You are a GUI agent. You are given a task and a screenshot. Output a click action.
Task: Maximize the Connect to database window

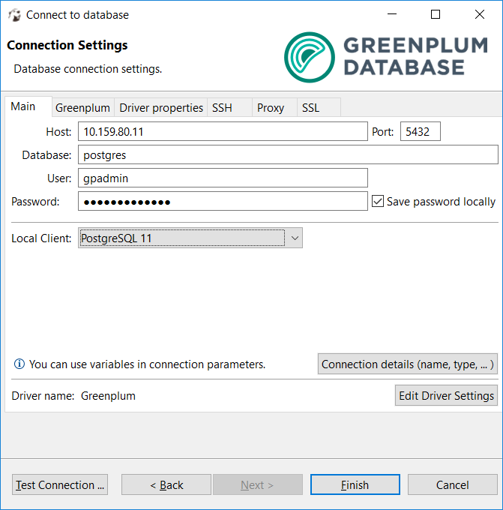point(436,14)
